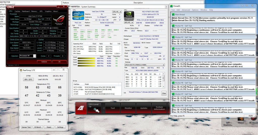258x135 pixels.
Task: Click the Validate button in CPU-Z
Action: tap(44, 62)
